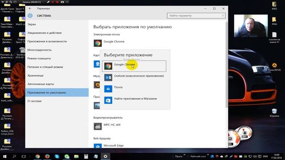This screenshot has height=160, width=285.
Task: Open Приложения и возможности section
Action: coord(57,41)
